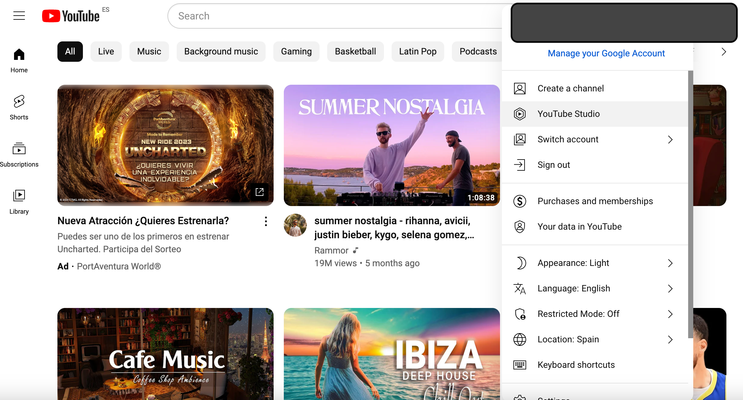Click the Sign out arrow icon
This screenshot has width=743, height=400.
520,165
